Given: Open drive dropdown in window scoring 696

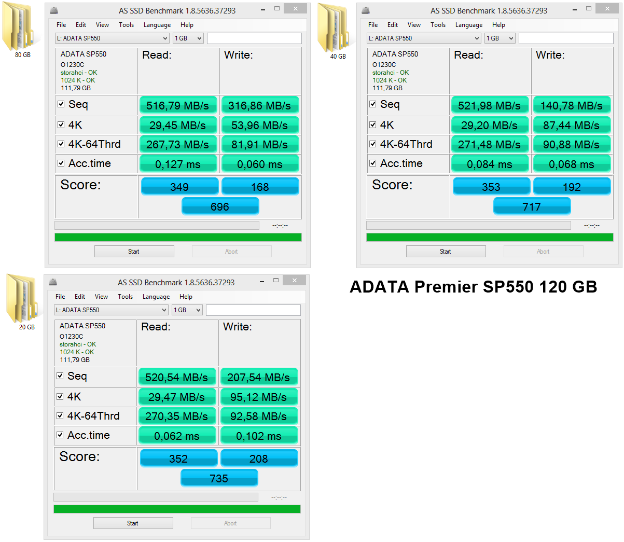Looking at the screenshot, I should (x=112, y=38).
